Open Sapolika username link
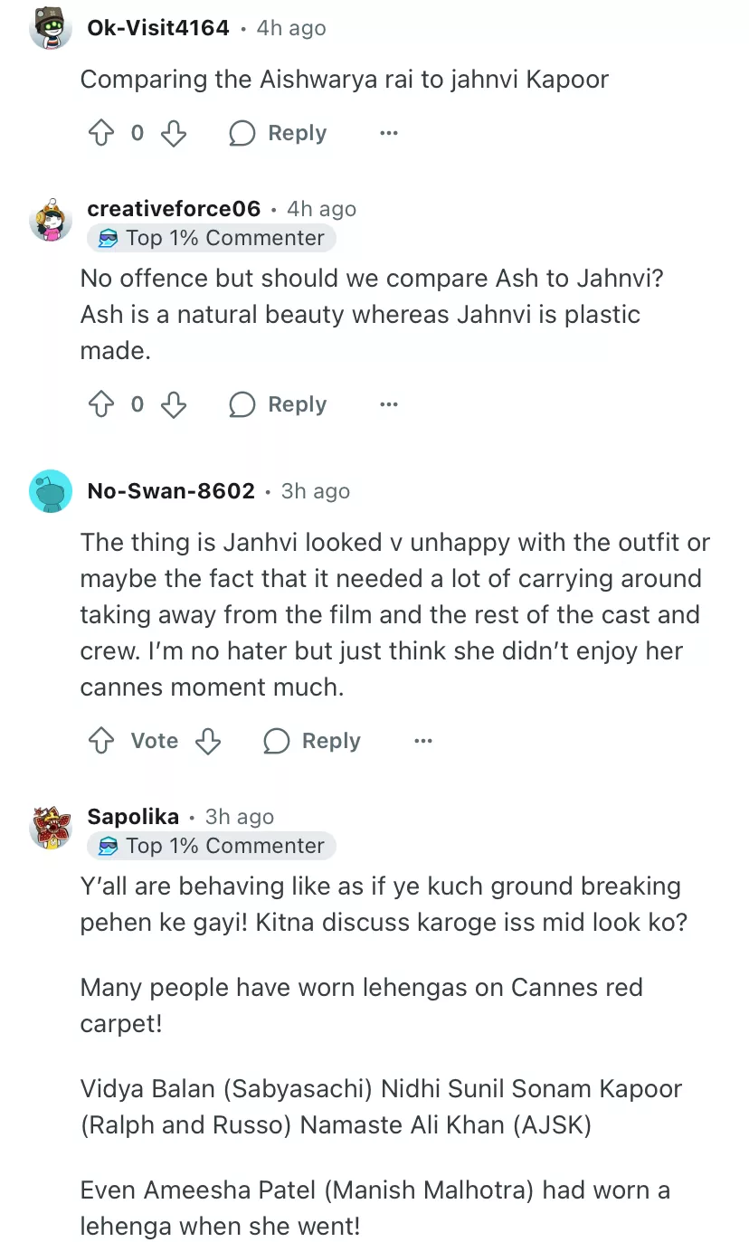 pyautogui.click(x=133, y=817)
